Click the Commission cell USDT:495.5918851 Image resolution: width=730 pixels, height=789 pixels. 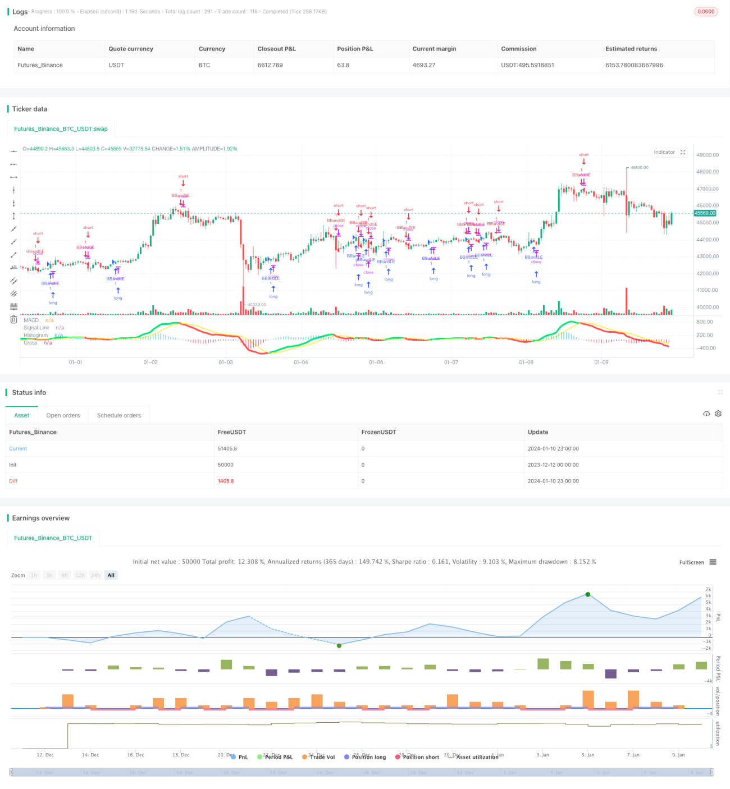click(x=527, y=65)
